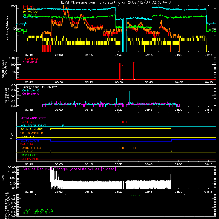This screenshot has width=219, height=219.
Task: Click the counts/s/detector axis label
Action: (x=7, y=28)
